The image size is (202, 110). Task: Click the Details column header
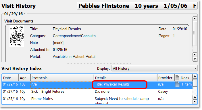coord(126,78)
